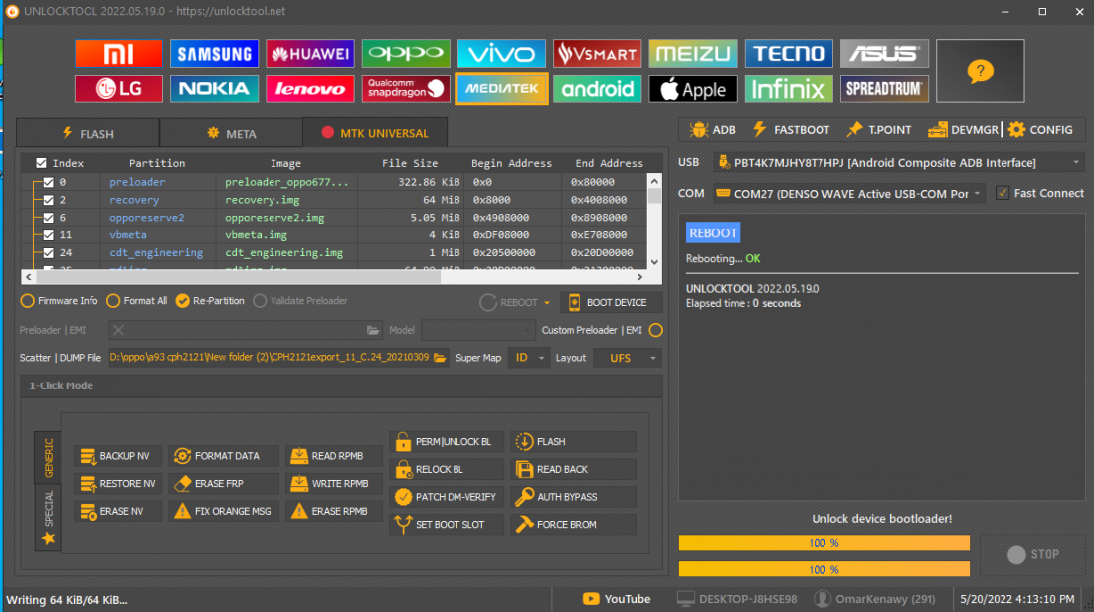Choose the Nokia brand tile
Screen dimensions: 1094x612
click(x=214, y=88)
